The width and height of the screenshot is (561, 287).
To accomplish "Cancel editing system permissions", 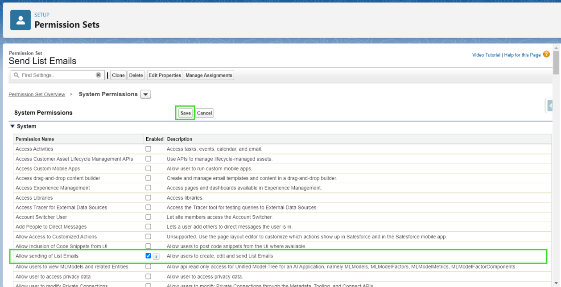I will tap(204, 113).
